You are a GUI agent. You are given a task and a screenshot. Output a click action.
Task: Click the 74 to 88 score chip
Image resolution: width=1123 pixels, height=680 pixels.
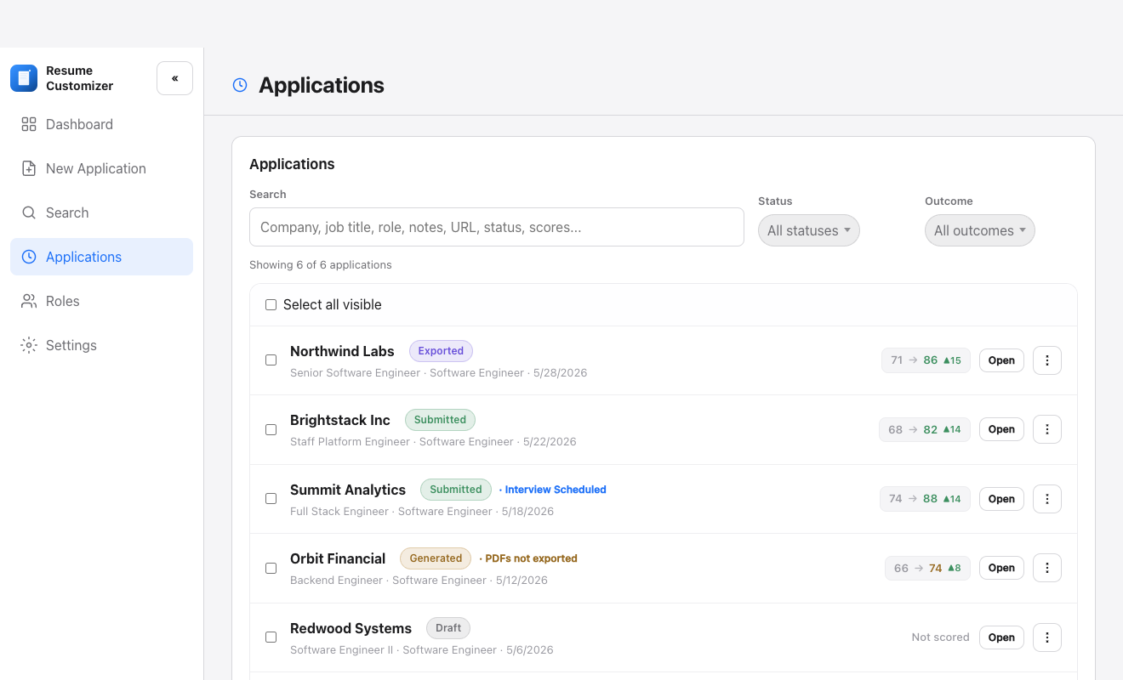tap(925, 499)
